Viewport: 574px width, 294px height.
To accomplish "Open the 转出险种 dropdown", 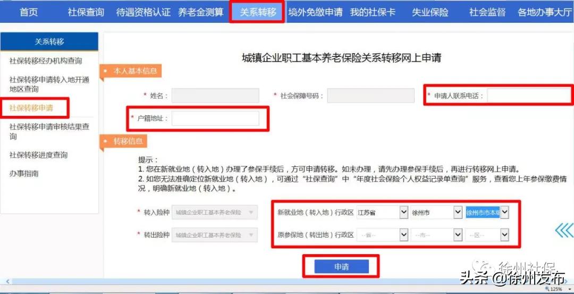I will 215,235.
